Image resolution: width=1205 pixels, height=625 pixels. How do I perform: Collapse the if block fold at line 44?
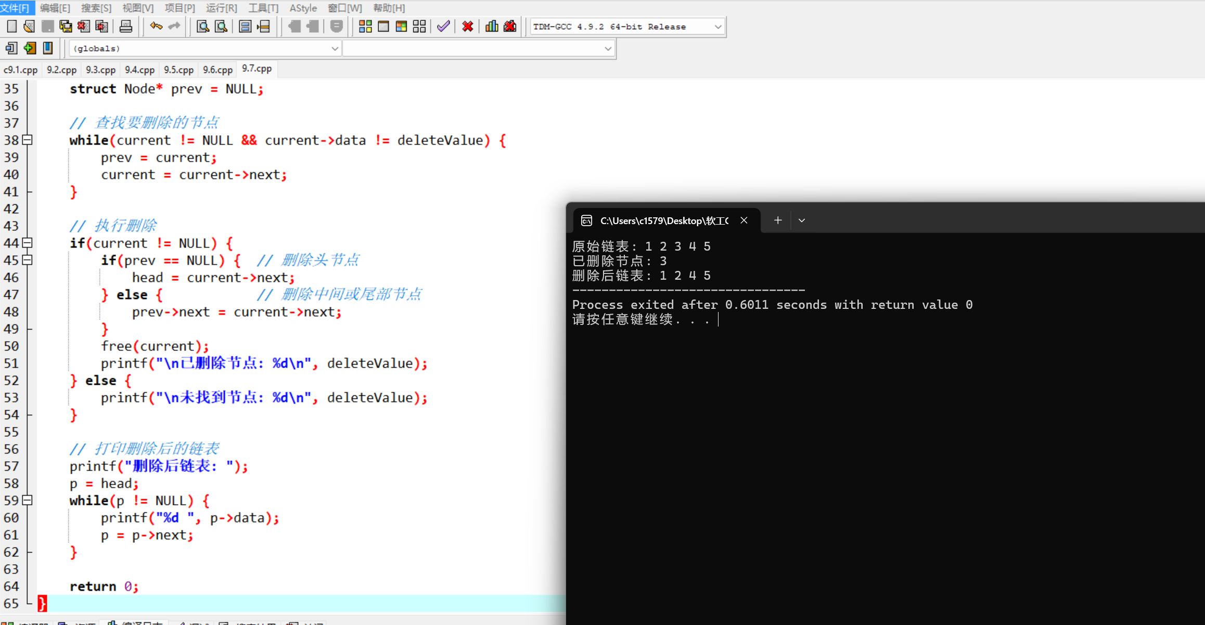click(x=28, y=243)
